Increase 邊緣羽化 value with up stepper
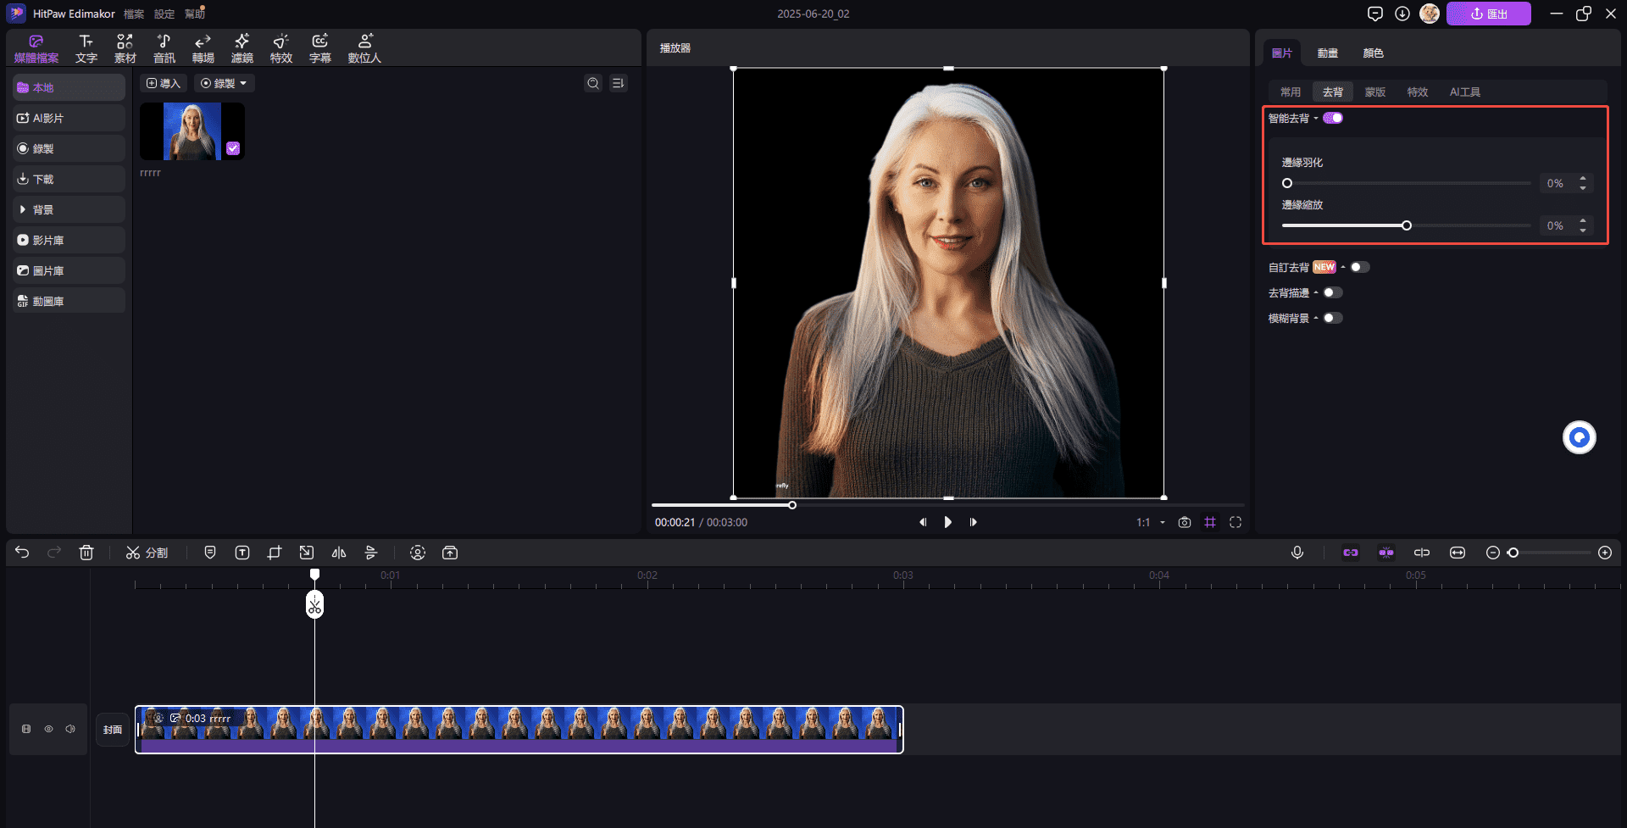Viewport: 1627px width, 828px height. (1583, 179)
